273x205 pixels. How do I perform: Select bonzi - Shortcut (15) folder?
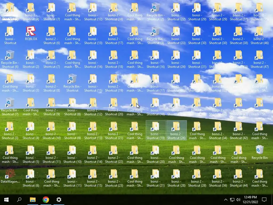[x=93, y=83]
